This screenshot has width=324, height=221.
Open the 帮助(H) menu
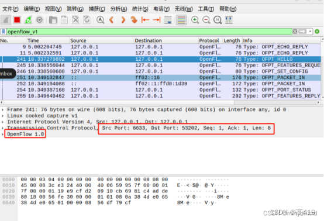[228, 9]
